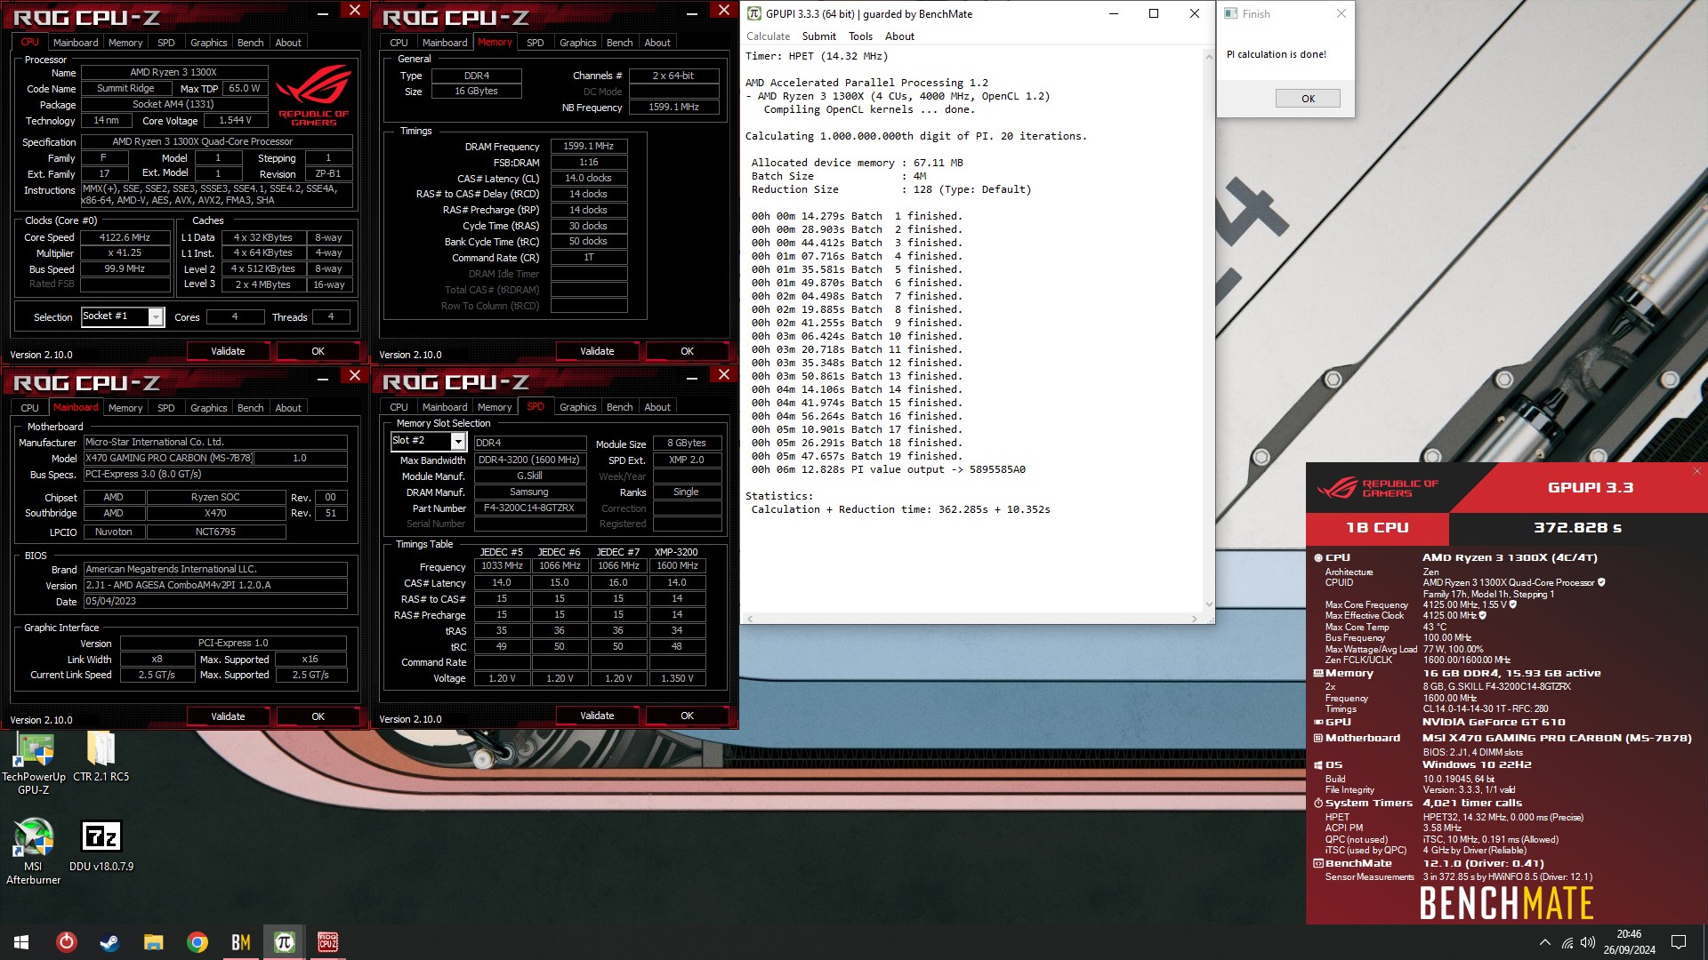Click OK in the Memory tab window
The width and height of the screenshot is (1708, 960).
[x=687, y=351]
